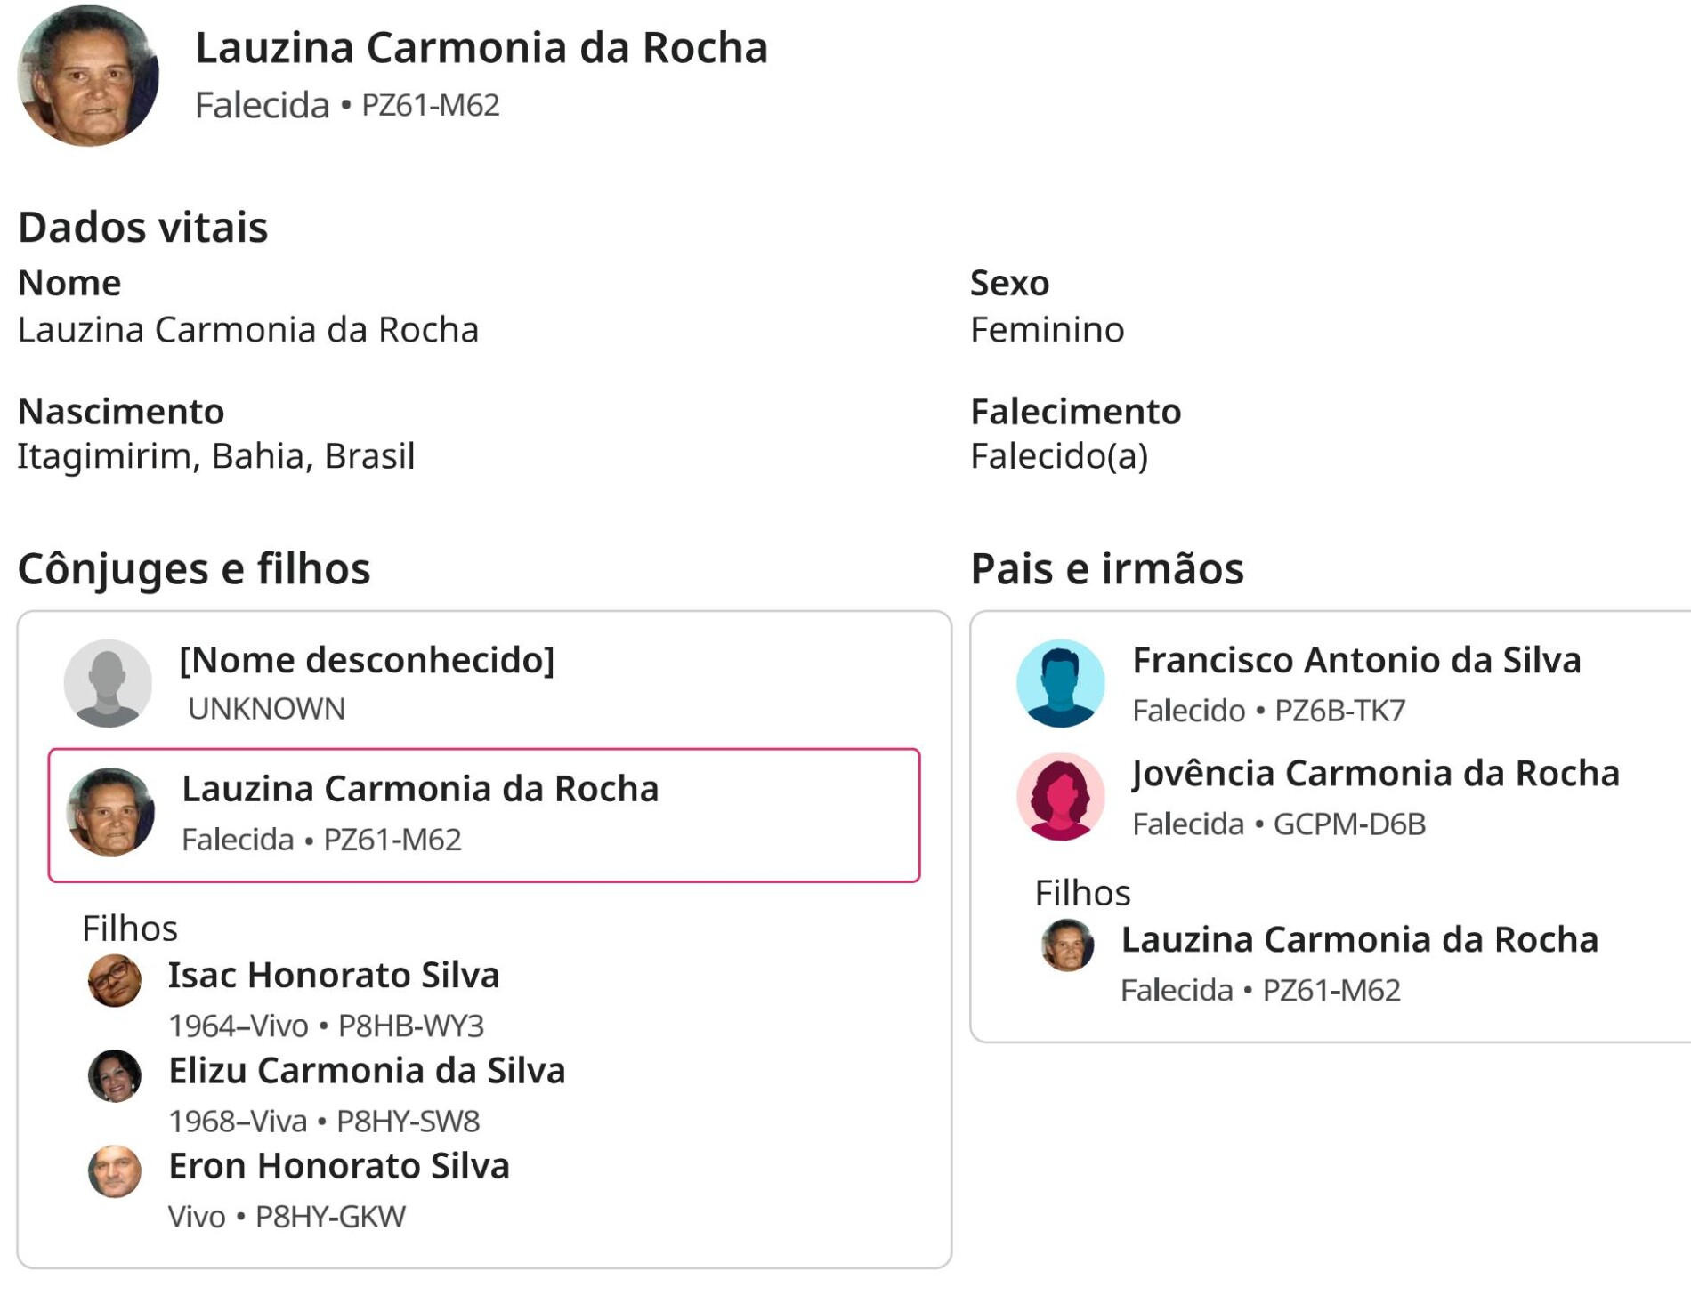Viewport: 1691px width, 1295px height.
Task: Open the Isac Honorato Silva name link
Action: click(x=334, y=975)
